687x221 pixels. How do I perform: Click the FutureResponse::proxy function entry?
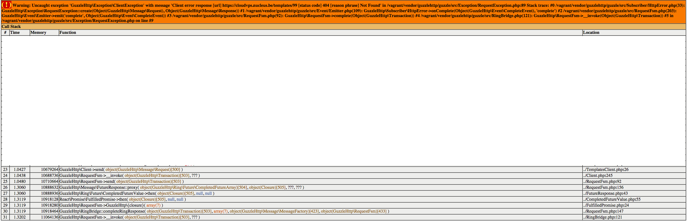point(182,187)
